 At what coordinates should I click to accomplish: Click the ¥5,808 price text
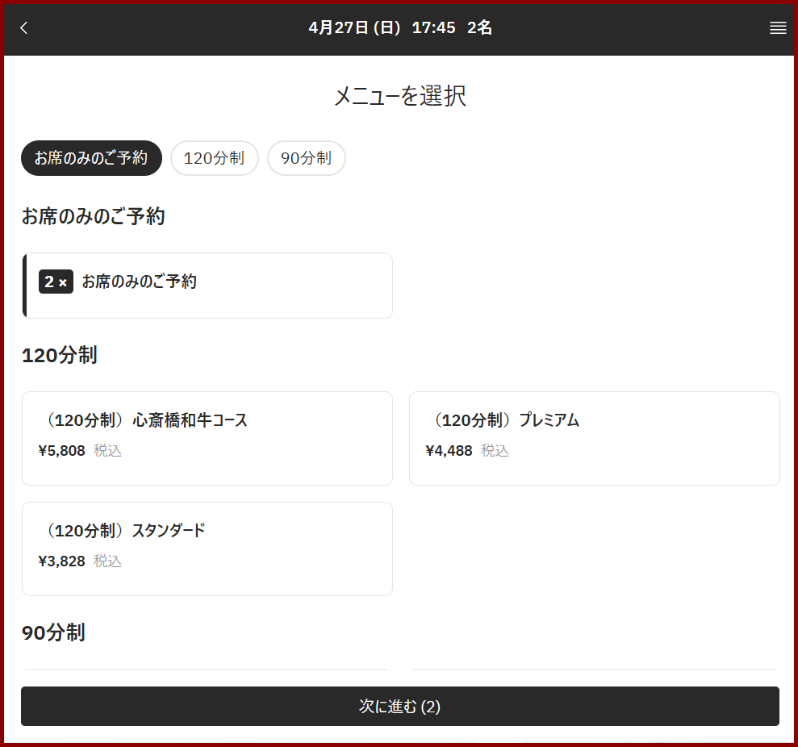point(61,451)
